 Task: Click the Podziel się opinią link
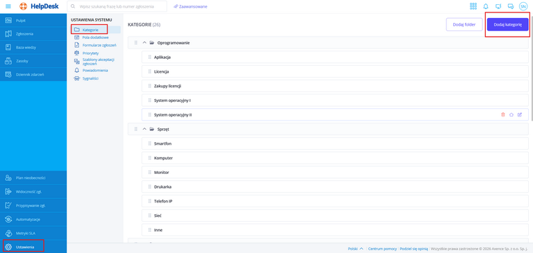click(x=414, y=249)
